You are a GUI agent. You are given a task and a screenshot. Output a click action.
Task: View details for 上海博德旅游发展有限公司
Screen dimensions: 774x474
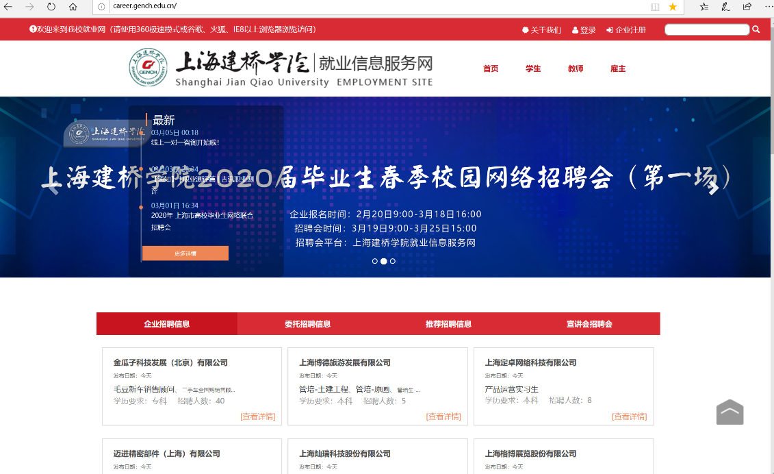coord(443,416)
